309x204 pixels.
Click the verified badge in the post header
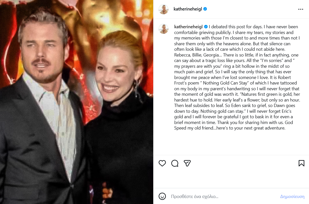pyautogui.click(x=205, y=9)
